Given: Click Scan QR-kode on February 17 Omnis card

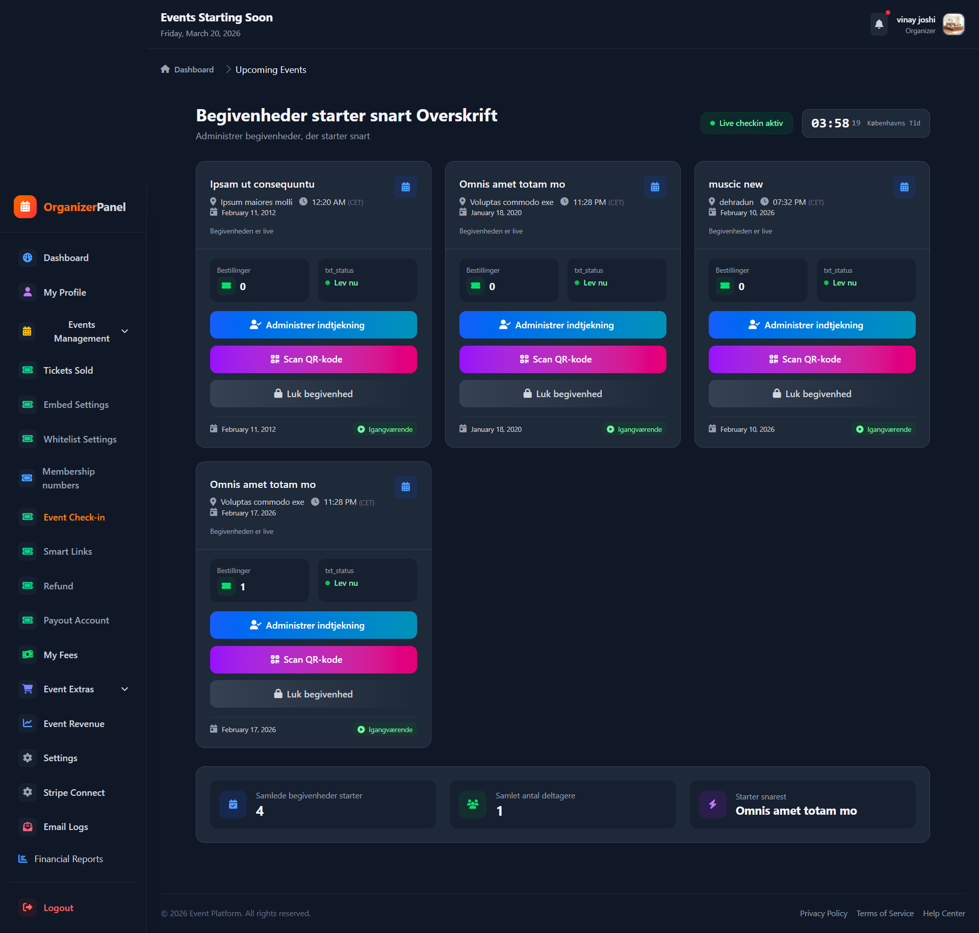Looking at the screenshot, I should click(314, 660).
